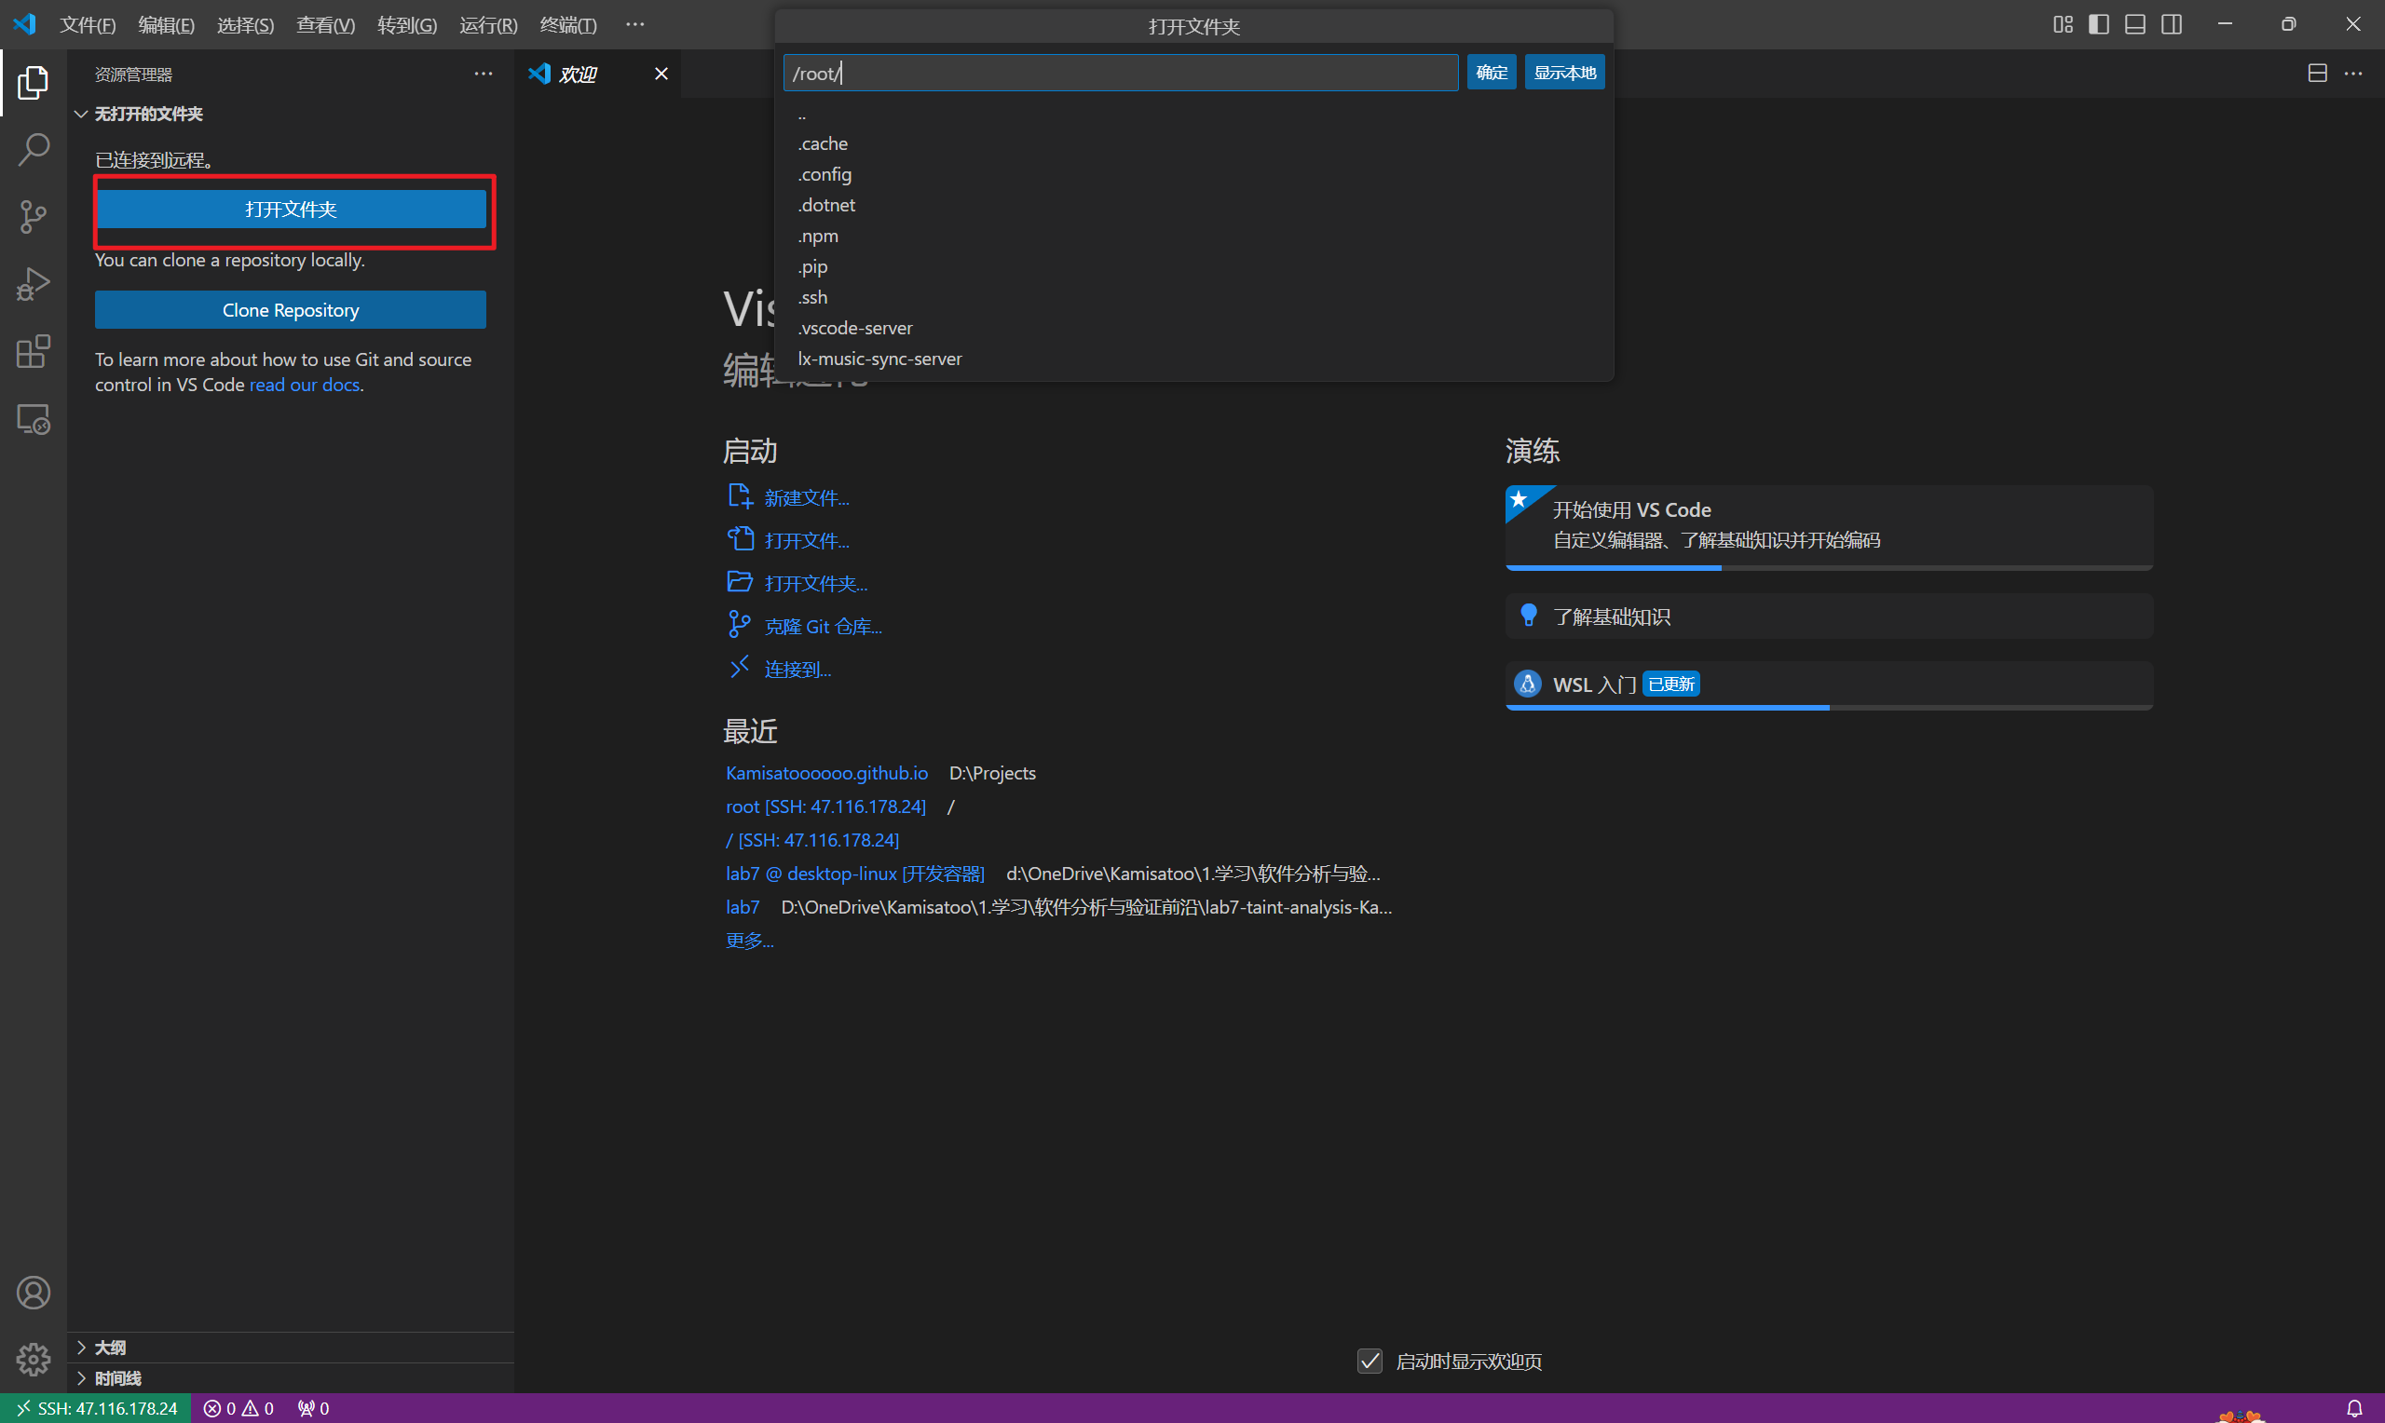Open the Accounts icon in activity bar
Image resolution: width=2385 pixels, height=1423 pixels.
point(33,1293)
